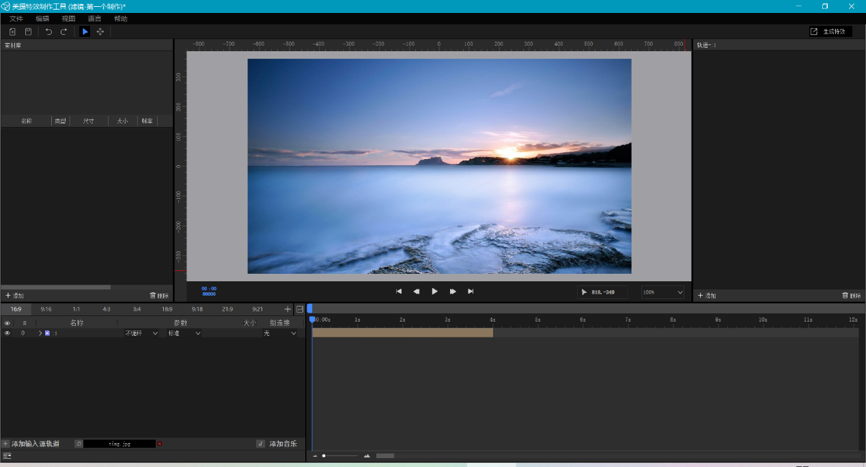
Task: Click the sunset preview image on canvas
Action: 439,166
